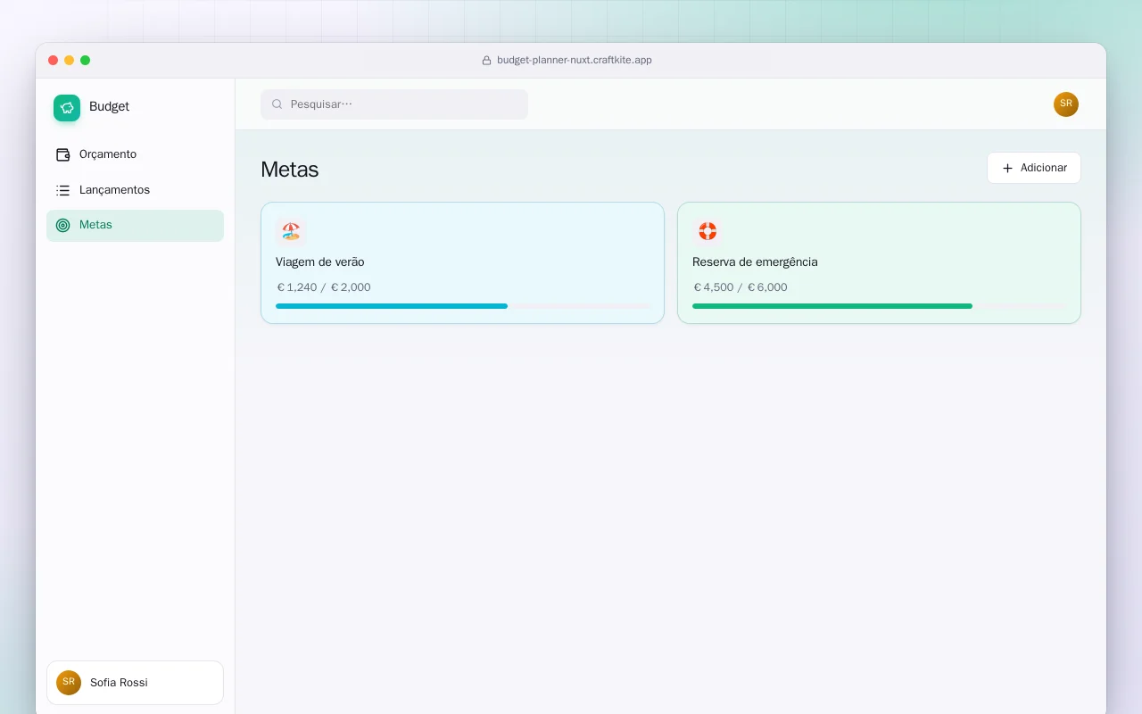Click the "Metas" page heading
The width and height of the screenshot is (1142, 714).
(x=290, y=170)
